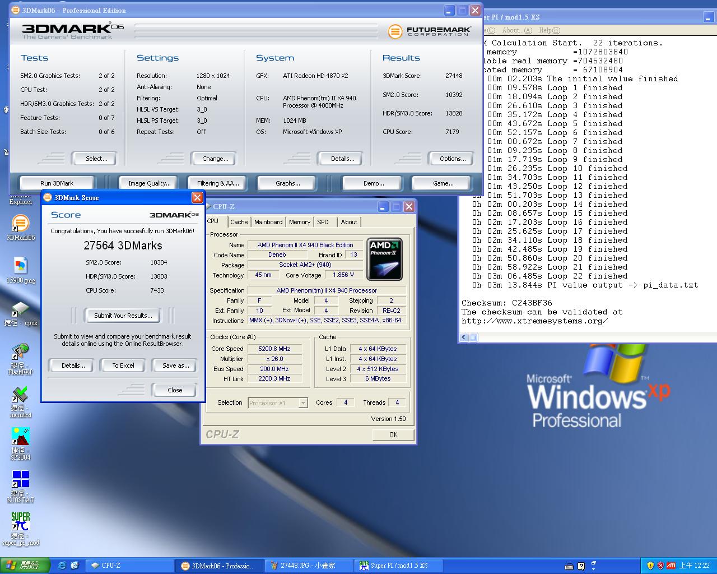Launch the SP2004 desktop shortcut

pyautogui.click(x=20, y=444)
